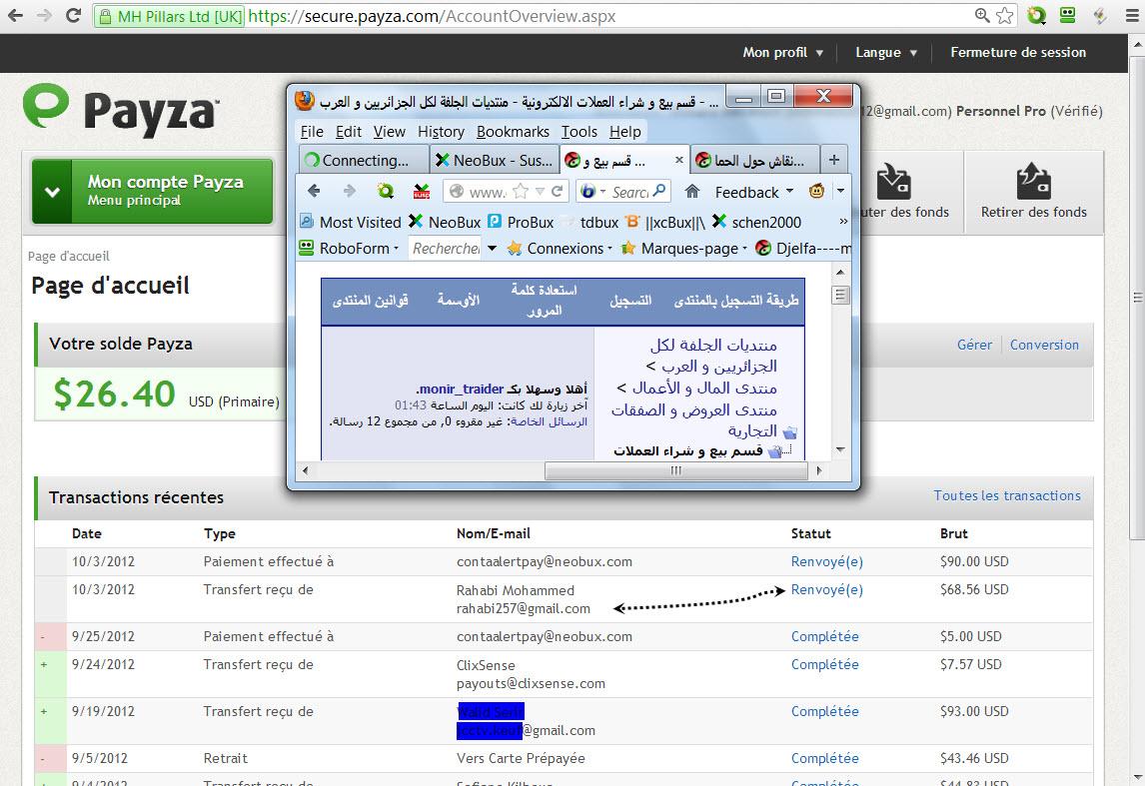The width and height of the screenshot is (1145, 786).
Task: Open the RoboForm search box dropdown arrow
Action: pos(493,248)
